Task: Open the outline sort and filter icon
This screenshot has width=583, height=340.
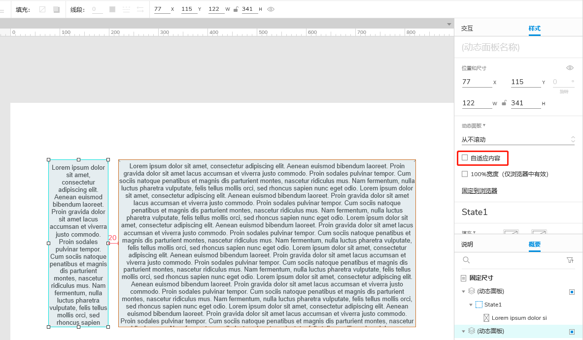Action: pos(570,260)
